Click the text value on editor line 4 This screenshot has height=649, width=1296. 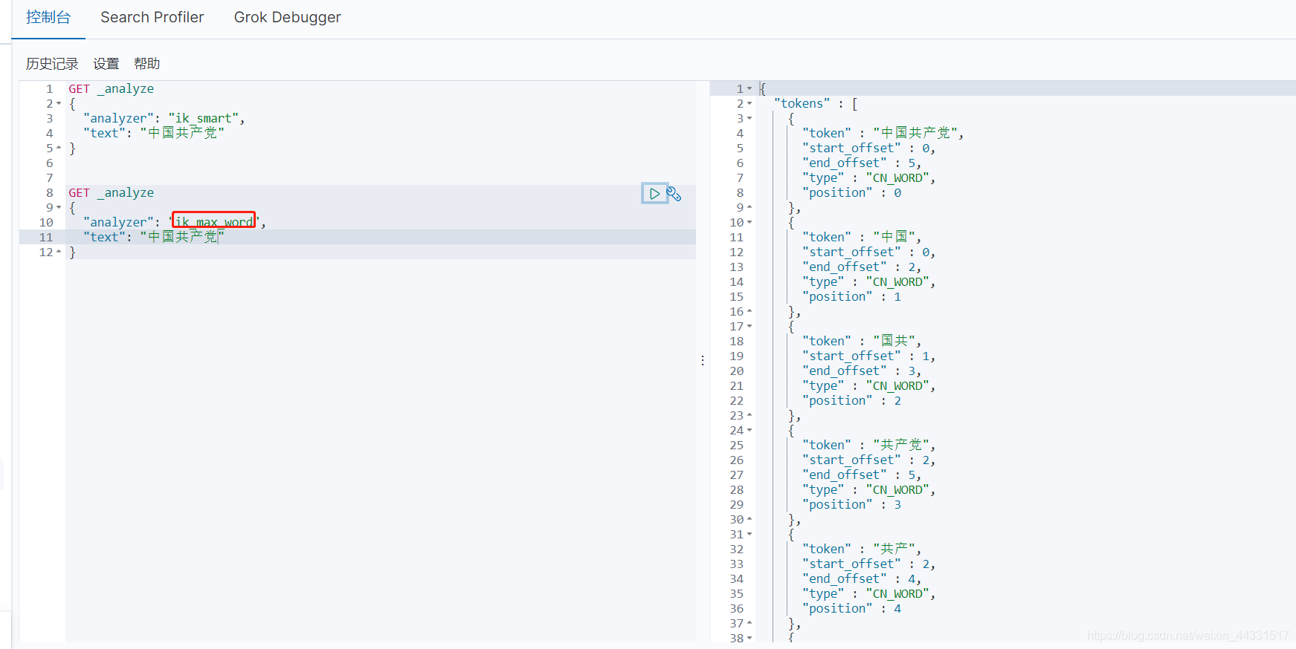tap(182, 133)
